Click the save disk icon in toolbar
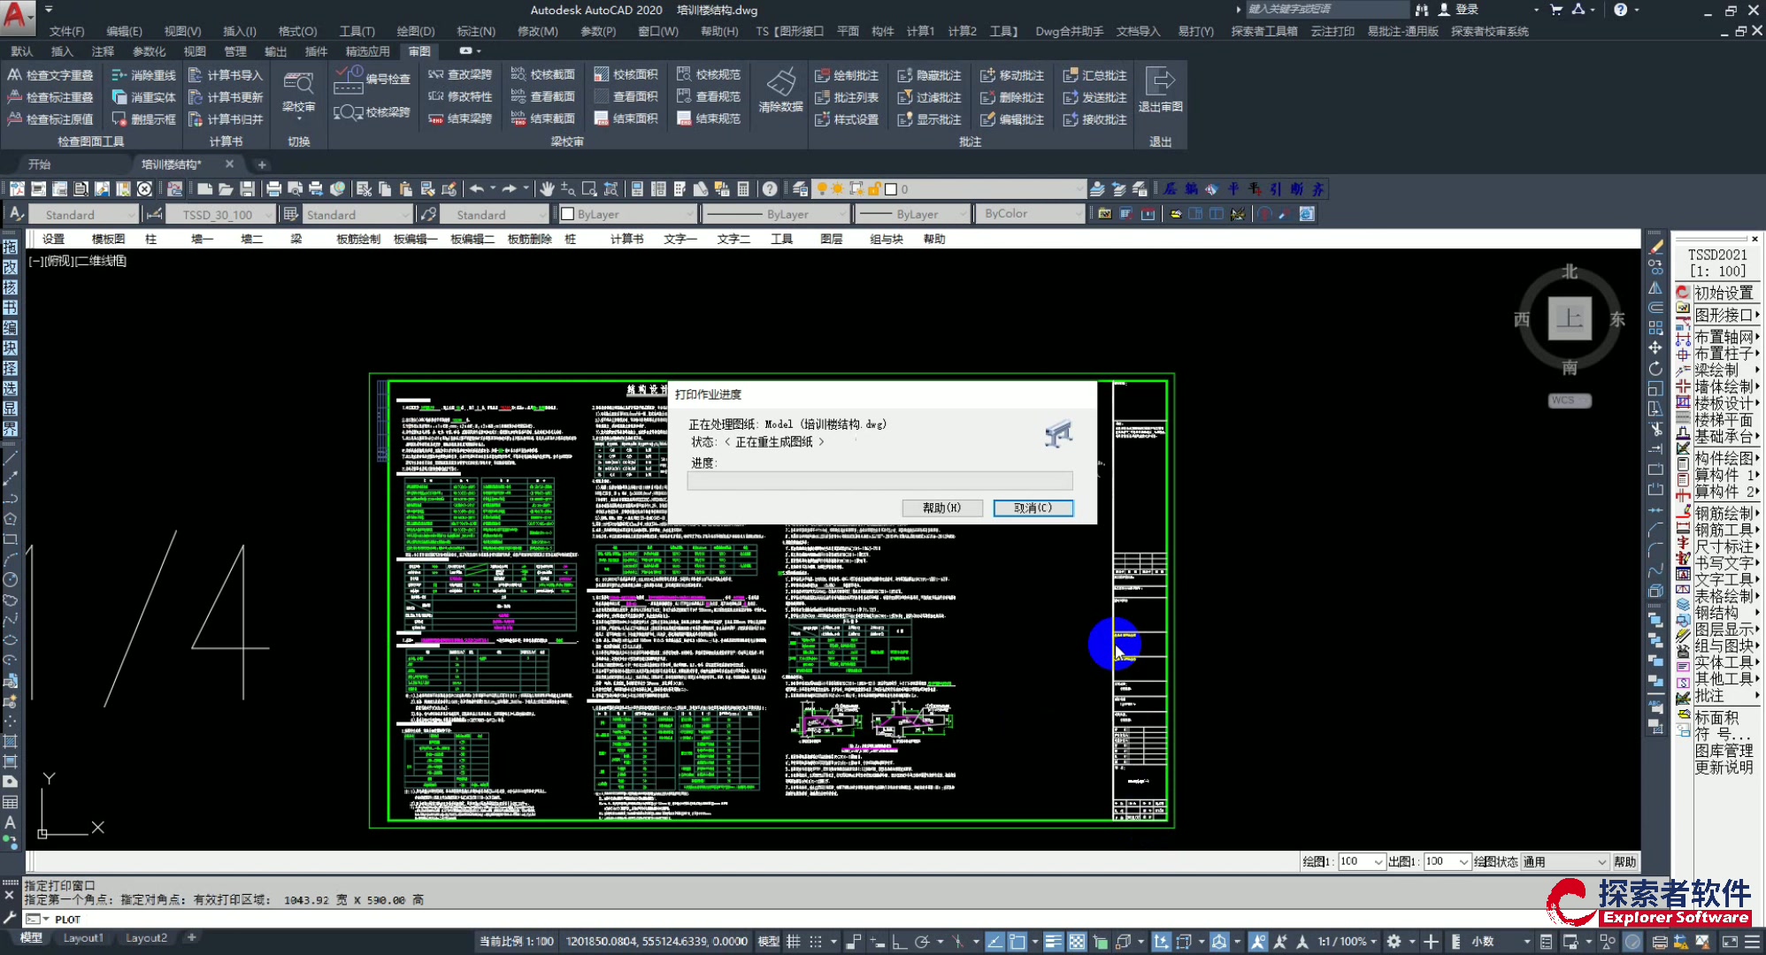Image resolution: width=1766 pixels, height=955 pixels. [248, 188]
